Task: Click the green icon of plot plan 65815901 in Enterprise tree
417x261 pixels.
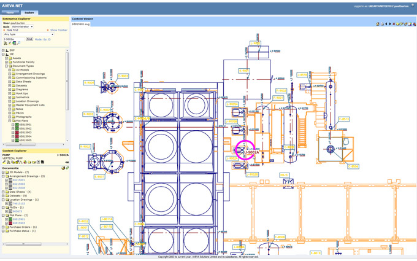Action: click(x=17, y=125)
